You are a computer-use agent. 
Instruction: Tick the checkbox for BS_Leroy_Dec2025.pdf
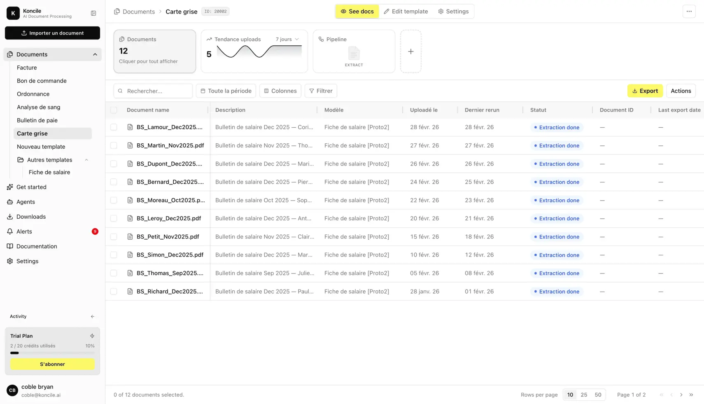(114, 218)
